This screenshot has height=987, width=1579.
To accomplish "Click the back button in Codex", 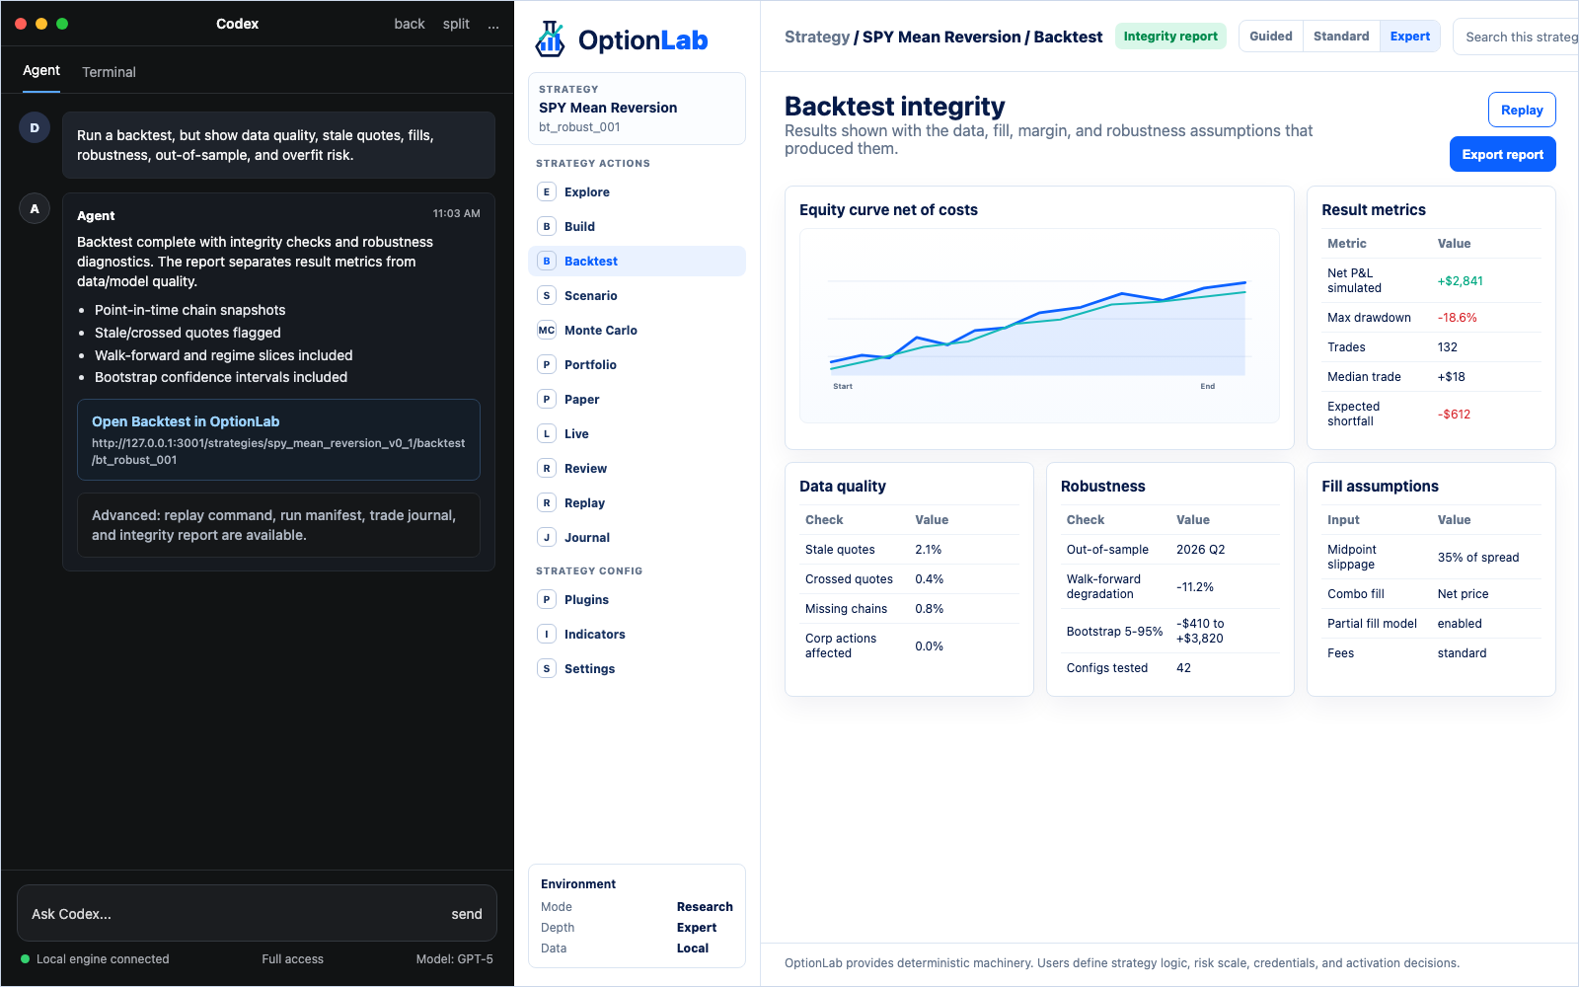I will click(x=410, y=24).
